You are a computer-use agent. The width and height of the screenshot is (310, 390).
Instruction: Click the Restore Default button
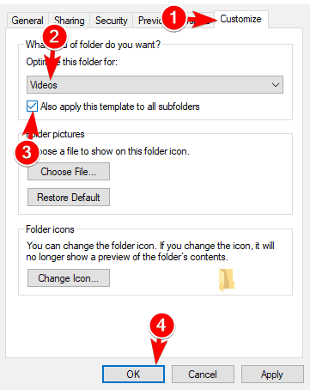pos(69,198)
